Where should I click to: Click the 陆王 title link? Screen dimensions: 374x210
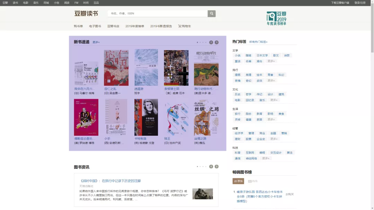tap(167, 139)
